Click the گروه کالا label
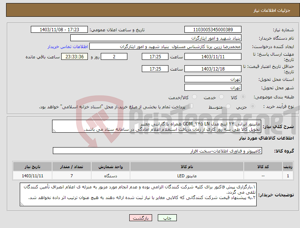The width and height of the screenshot is (300, 228). coord(284,151)
